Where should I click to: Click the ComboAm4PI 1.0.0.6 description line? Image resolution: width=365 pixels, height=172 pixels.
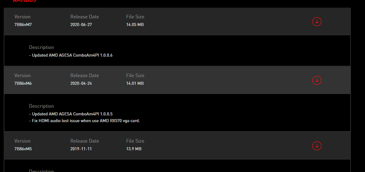tap(72, 55)
